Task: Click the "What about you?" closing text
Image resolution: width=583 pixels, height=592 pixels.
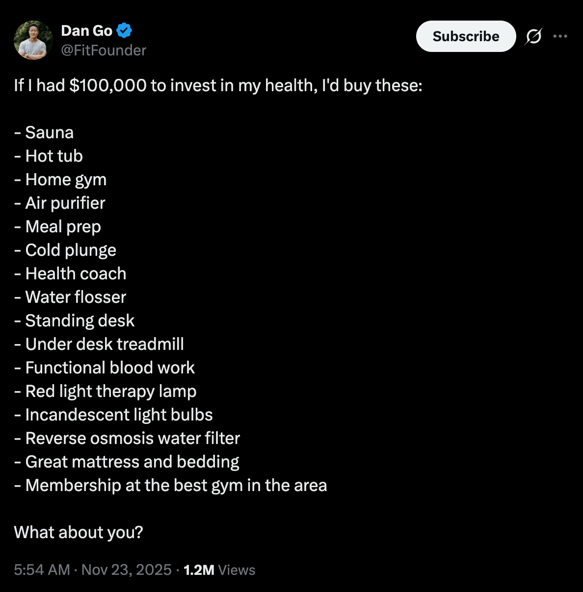Action: click(79, 532)
